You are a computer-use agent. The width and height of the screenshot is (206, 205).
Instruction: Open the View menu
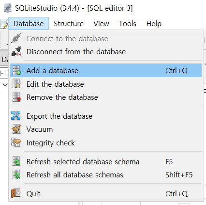tap(101, 24)
